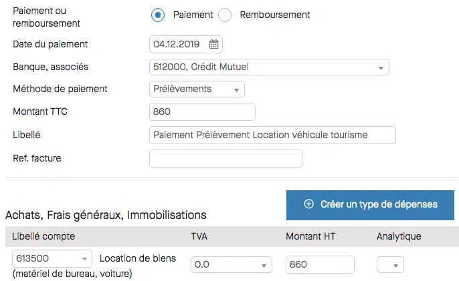459x281 pixels.
Task: Click the empty Ref. facture field
Action: (225, 159)
